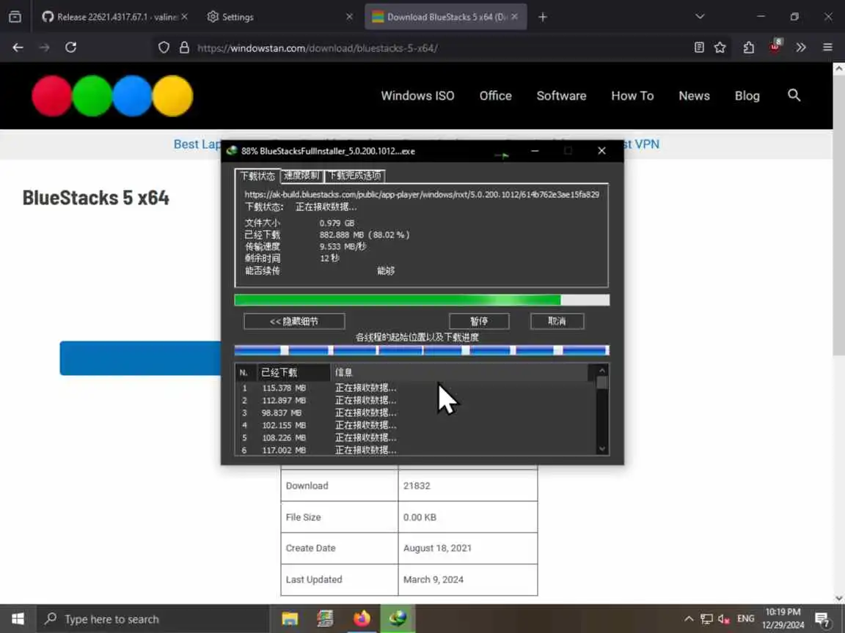Open the website search magnifier icon
This screenshot has height=633, width=845.
pyautogui.click(x=794, y=95)
